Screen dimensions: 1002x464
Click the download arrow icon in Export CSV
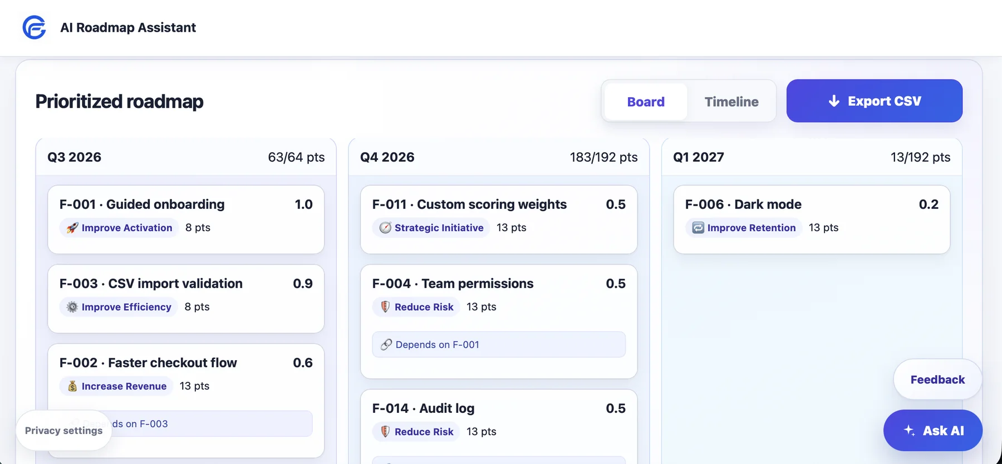(x=834, y=101)
